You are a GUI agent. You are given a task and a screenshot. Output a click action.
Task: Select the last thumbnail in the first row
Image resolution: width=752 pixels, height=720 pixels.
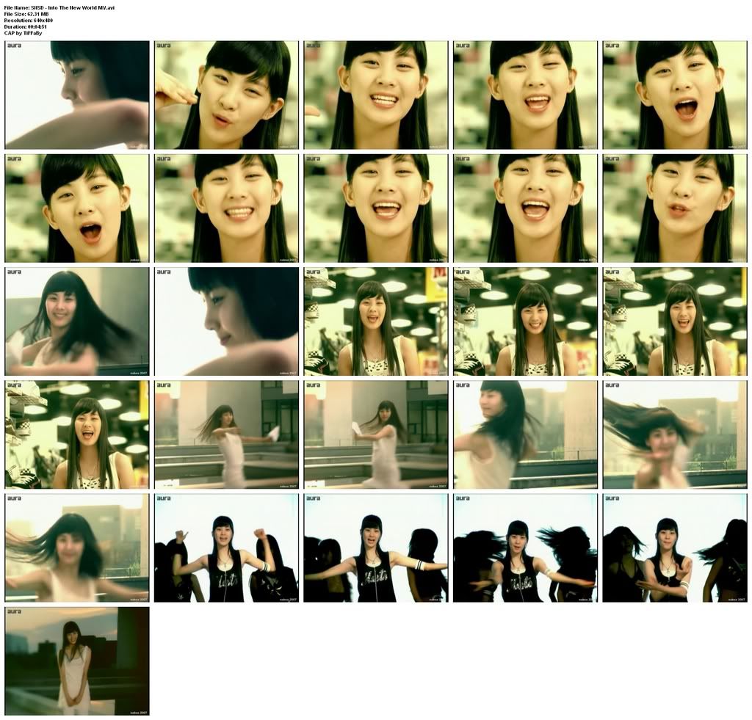(676, 95)
